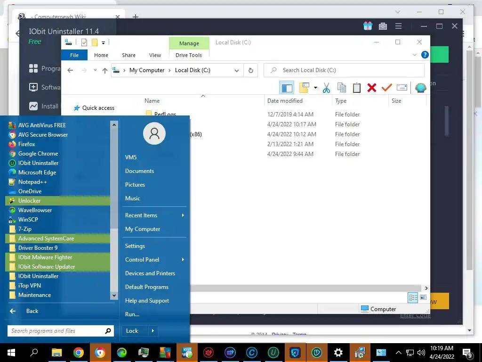Viewport: 482px width, 362px height.
Task: Select Manage contextual tab
Action: (189, 43)
